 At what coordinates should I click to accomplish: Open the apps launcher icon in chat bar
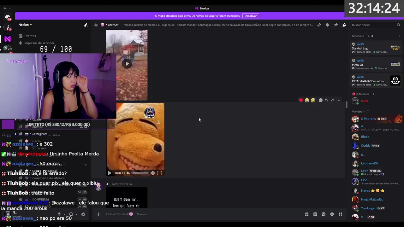340,214
